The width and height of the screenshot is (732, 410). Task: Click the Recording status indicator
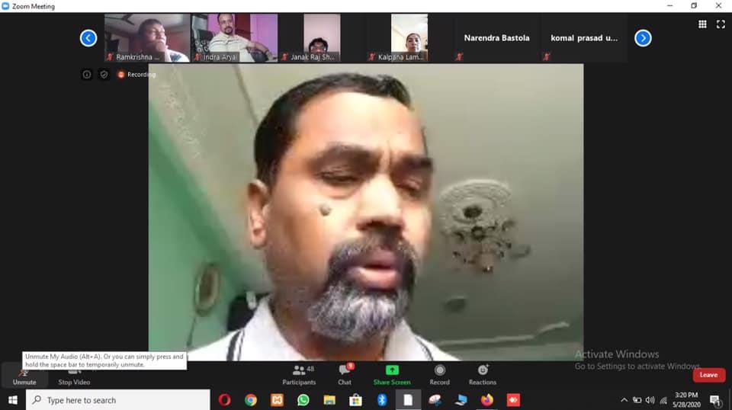coord(136,75)
